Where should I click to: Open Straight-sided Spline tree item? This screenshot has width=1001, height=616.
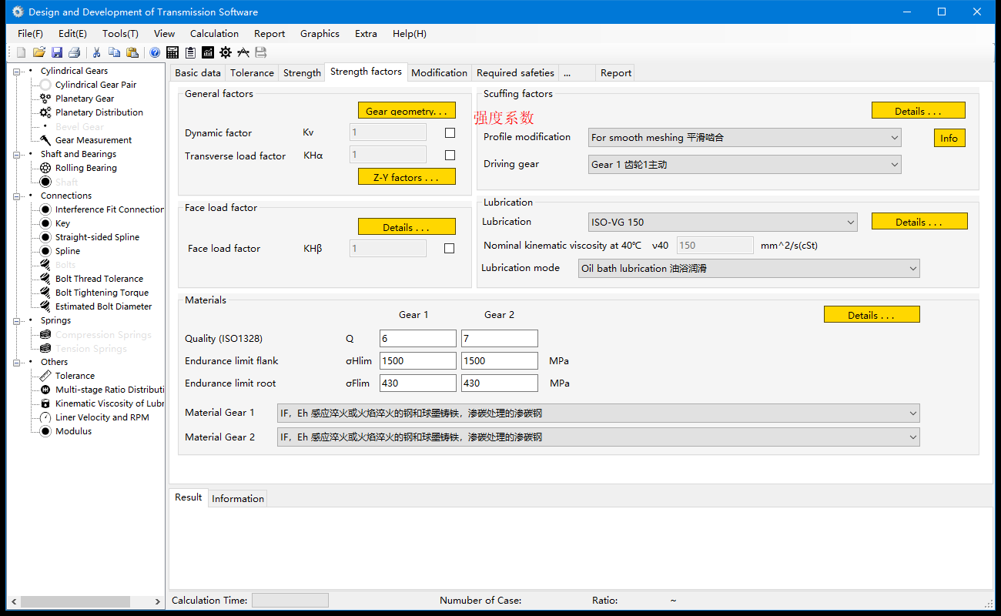(97, 237)
